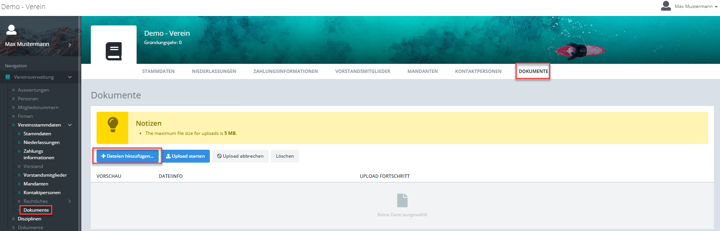
Task: Click the sidebar vertical scrollbar
Action: (79, 123)
